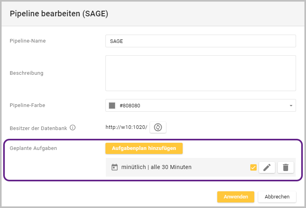Click the gray color swatch square
This screenshot has height=208, width=306.
coord(112,106)
